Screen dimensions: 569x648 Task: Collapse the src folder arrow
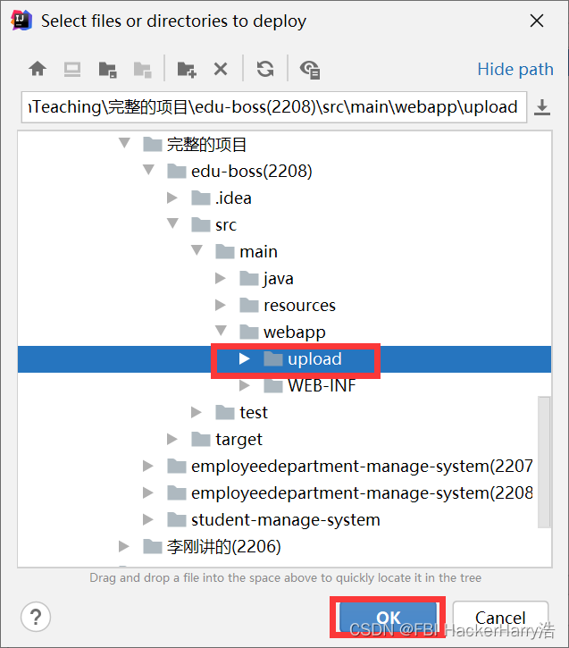172,223
